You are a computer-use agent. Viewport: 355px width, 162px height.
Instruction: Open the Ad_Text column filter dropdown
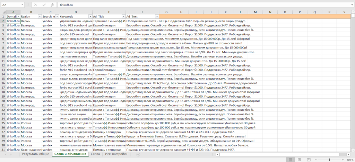pos(157,17)
